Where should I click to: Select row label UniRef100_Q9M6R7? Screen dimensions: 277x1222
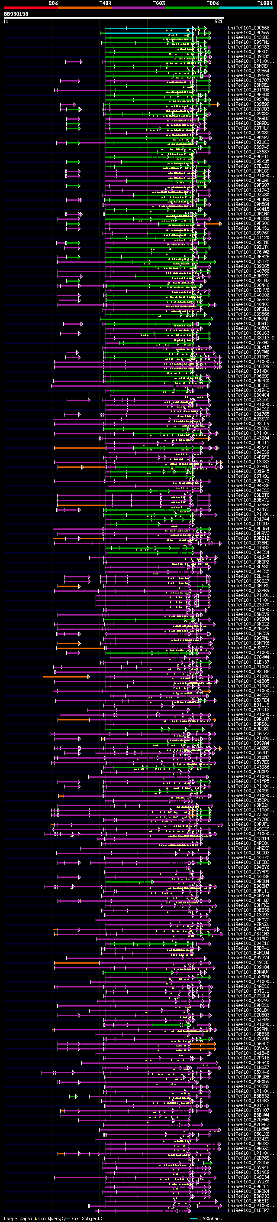[x=248, y=137]
